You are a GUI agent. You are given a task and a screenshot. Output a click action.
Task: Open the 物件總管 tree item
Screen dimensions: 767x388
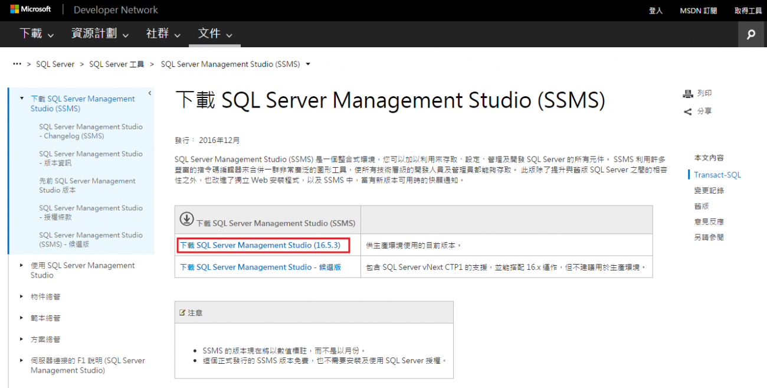(x=45, y=296)
